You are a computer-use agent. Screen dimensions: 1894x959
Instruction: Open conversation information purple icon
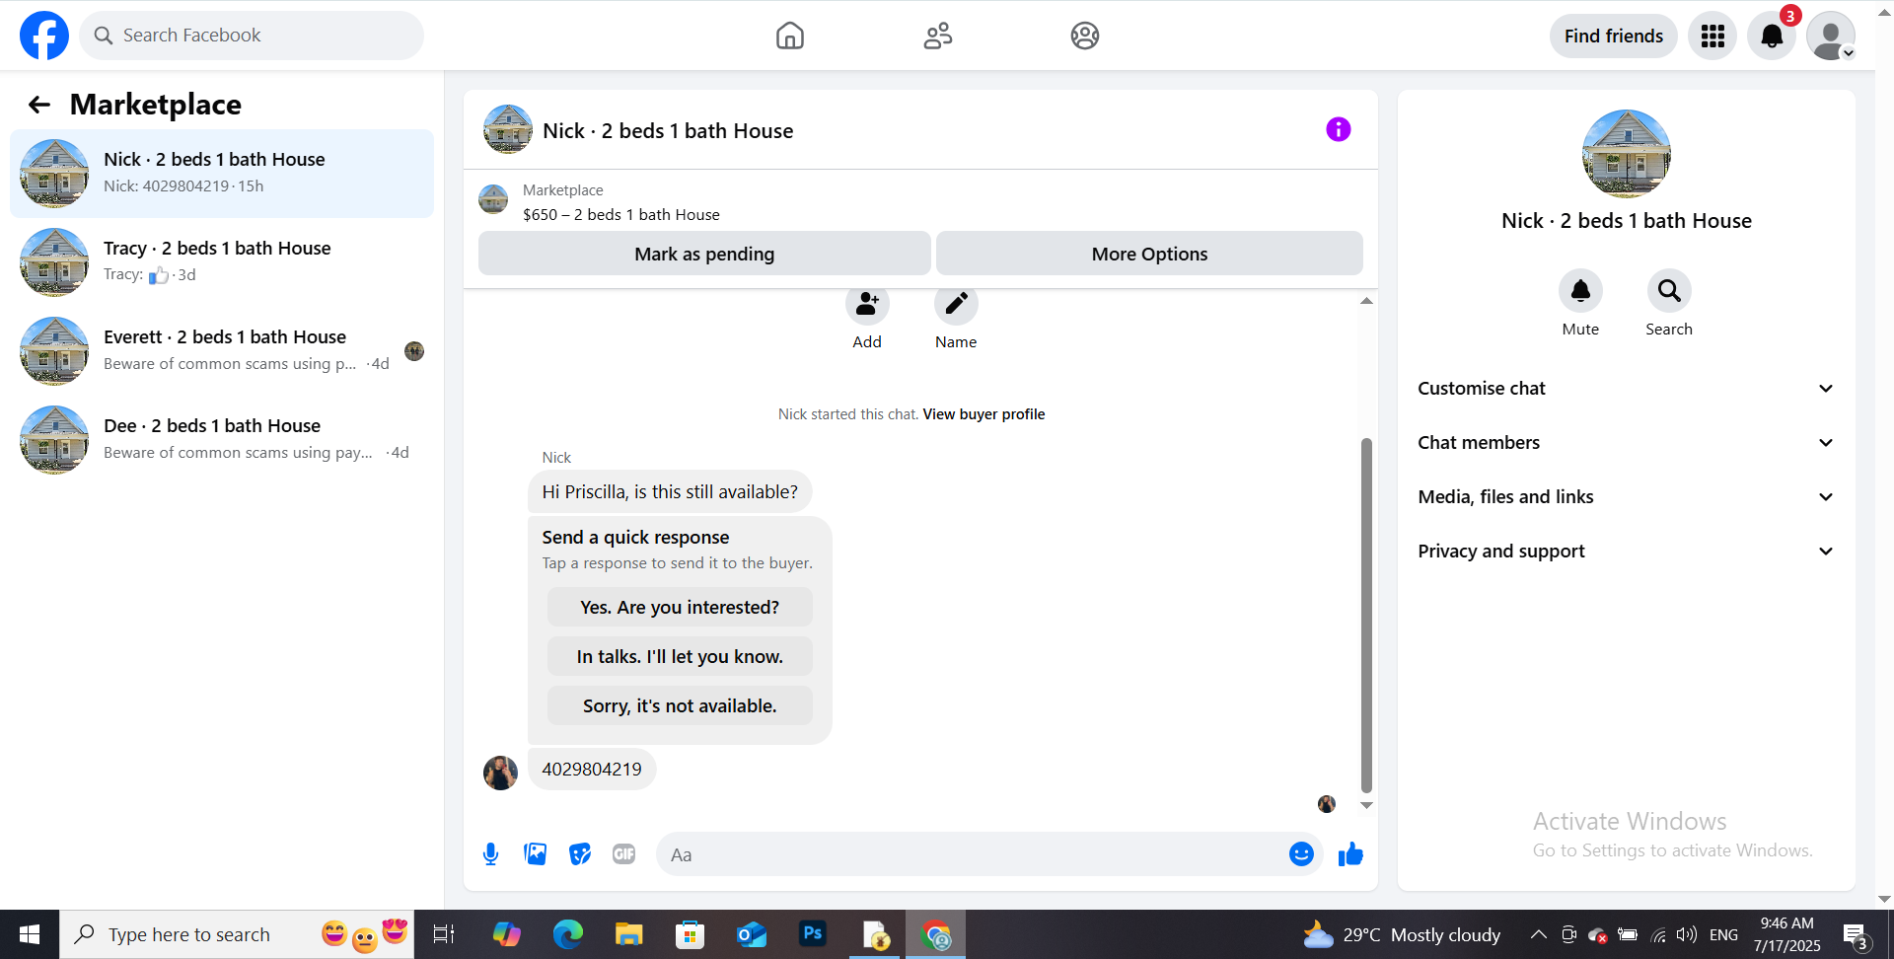[1339, 129]
